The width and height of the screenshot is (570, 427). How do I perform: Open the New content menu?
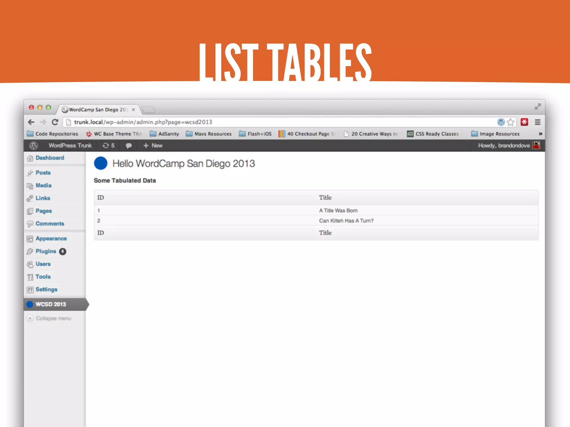click(x=153, y=145)
